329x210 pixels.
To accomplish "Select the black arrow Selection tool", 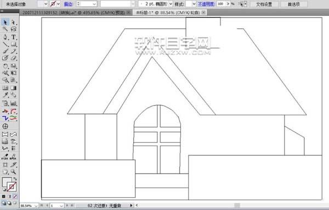I will (5, 22).
